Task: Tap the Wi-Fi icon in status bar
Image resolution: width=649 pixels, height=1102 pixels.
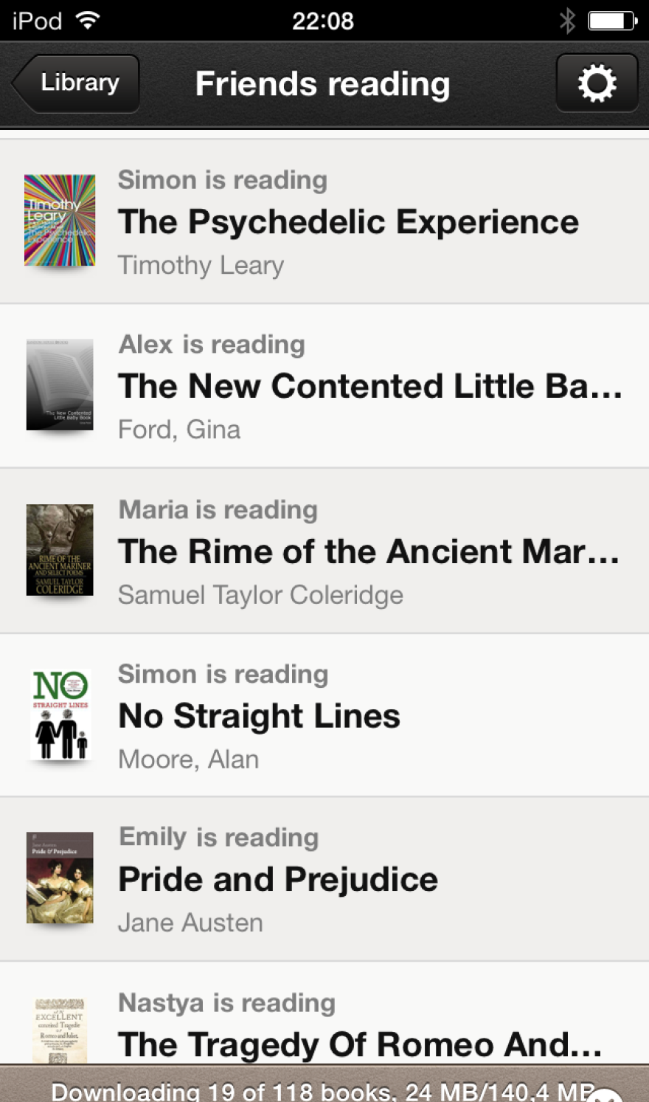Action: [x=87, y=21]
